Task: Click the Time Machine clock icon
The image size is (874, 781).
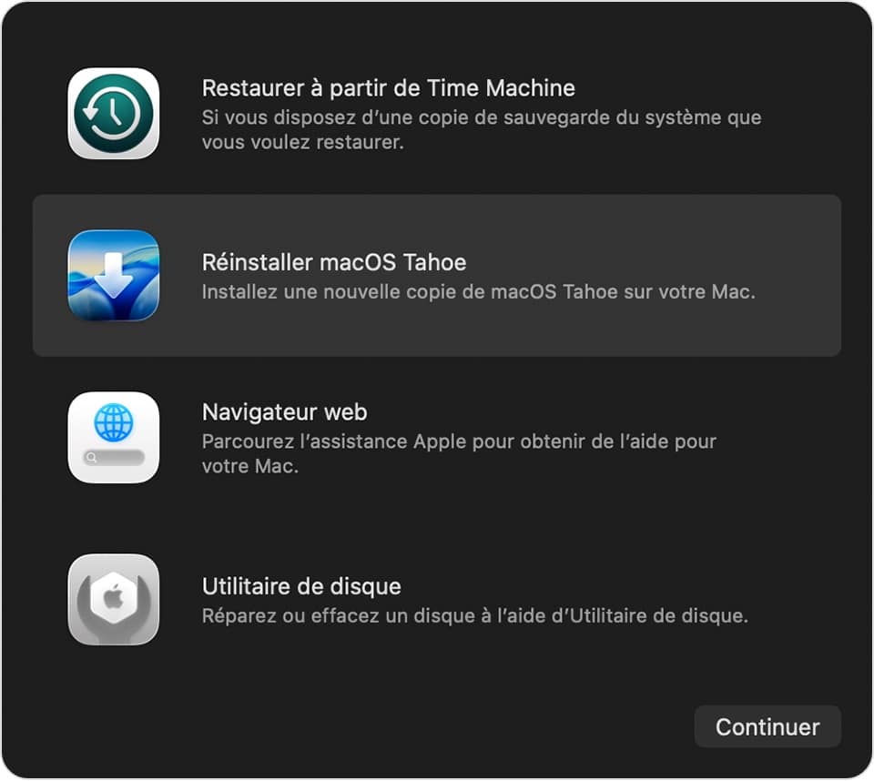Action: pyautogui.click(x=114, y=114)
